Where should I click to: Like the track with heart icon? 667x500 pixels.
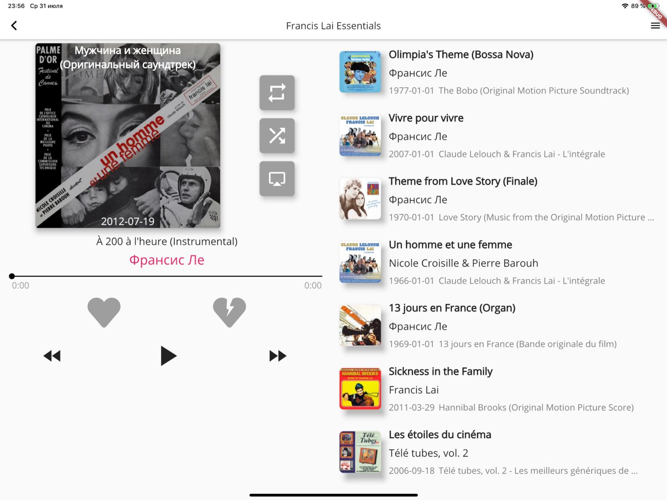click(x=104, y=312)
